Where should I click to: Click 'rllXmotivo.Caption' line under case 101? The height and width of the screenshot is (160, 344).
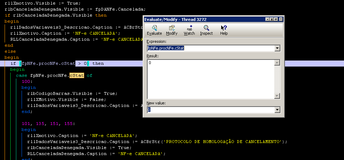tap(82, 136)
